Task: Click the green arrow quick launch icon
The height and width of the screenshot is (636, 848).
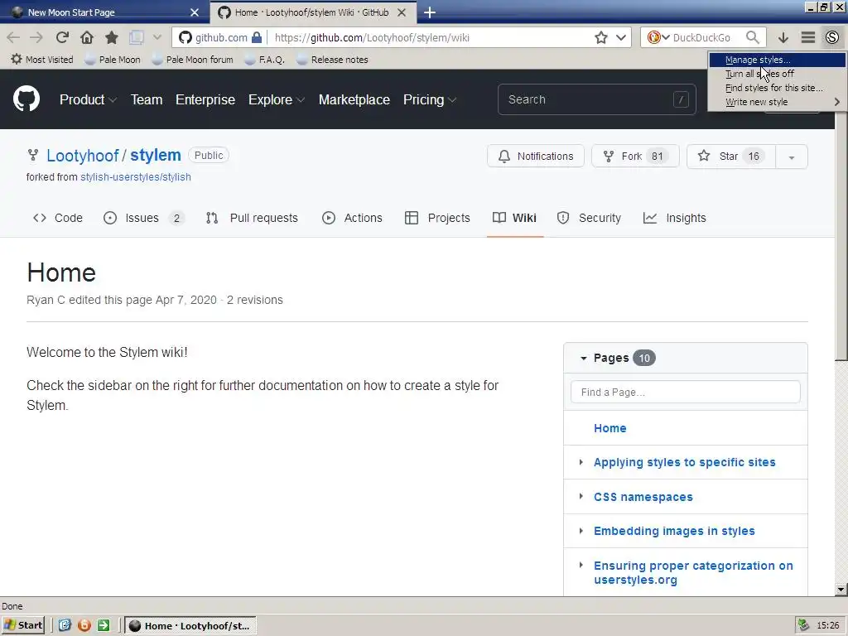Action: 104,625
